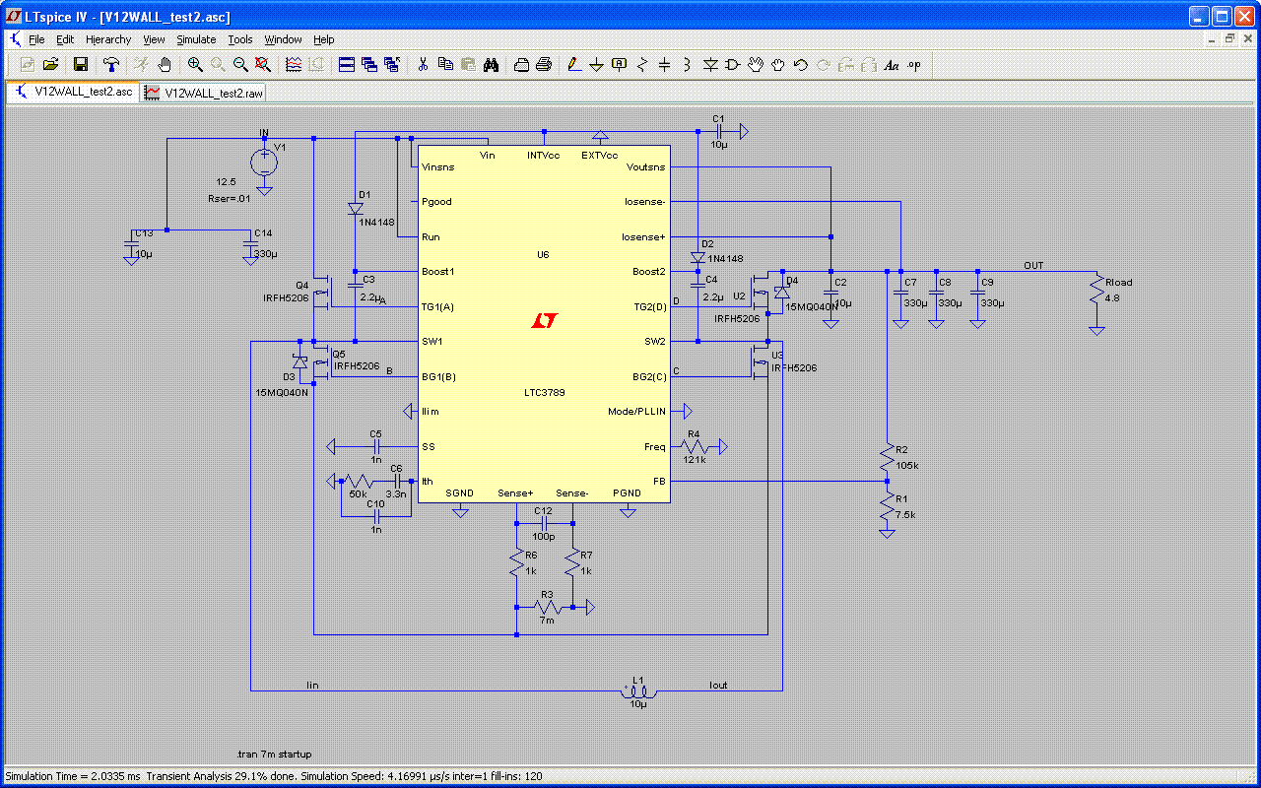Select the Resistor placement tool
The height and width of the screenshot is (788, 1261).
click(641, 65)
